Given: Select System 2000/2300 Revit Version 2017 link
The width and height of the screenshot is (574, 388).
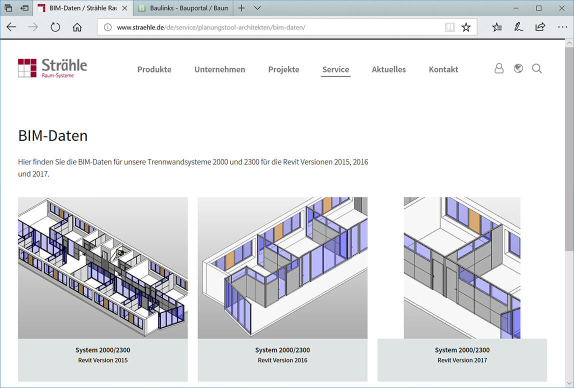Looking at the screenshot, I should (x=462, y=355).
